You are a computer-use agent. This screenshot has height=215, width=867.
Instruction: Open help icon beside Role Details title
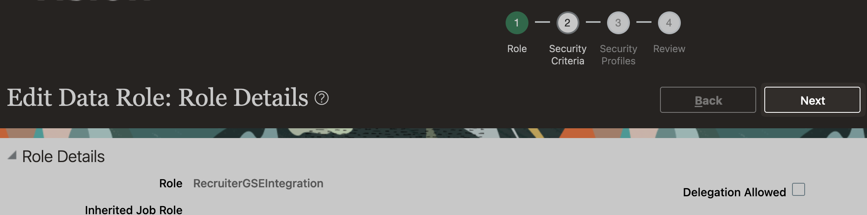[321, 98]
